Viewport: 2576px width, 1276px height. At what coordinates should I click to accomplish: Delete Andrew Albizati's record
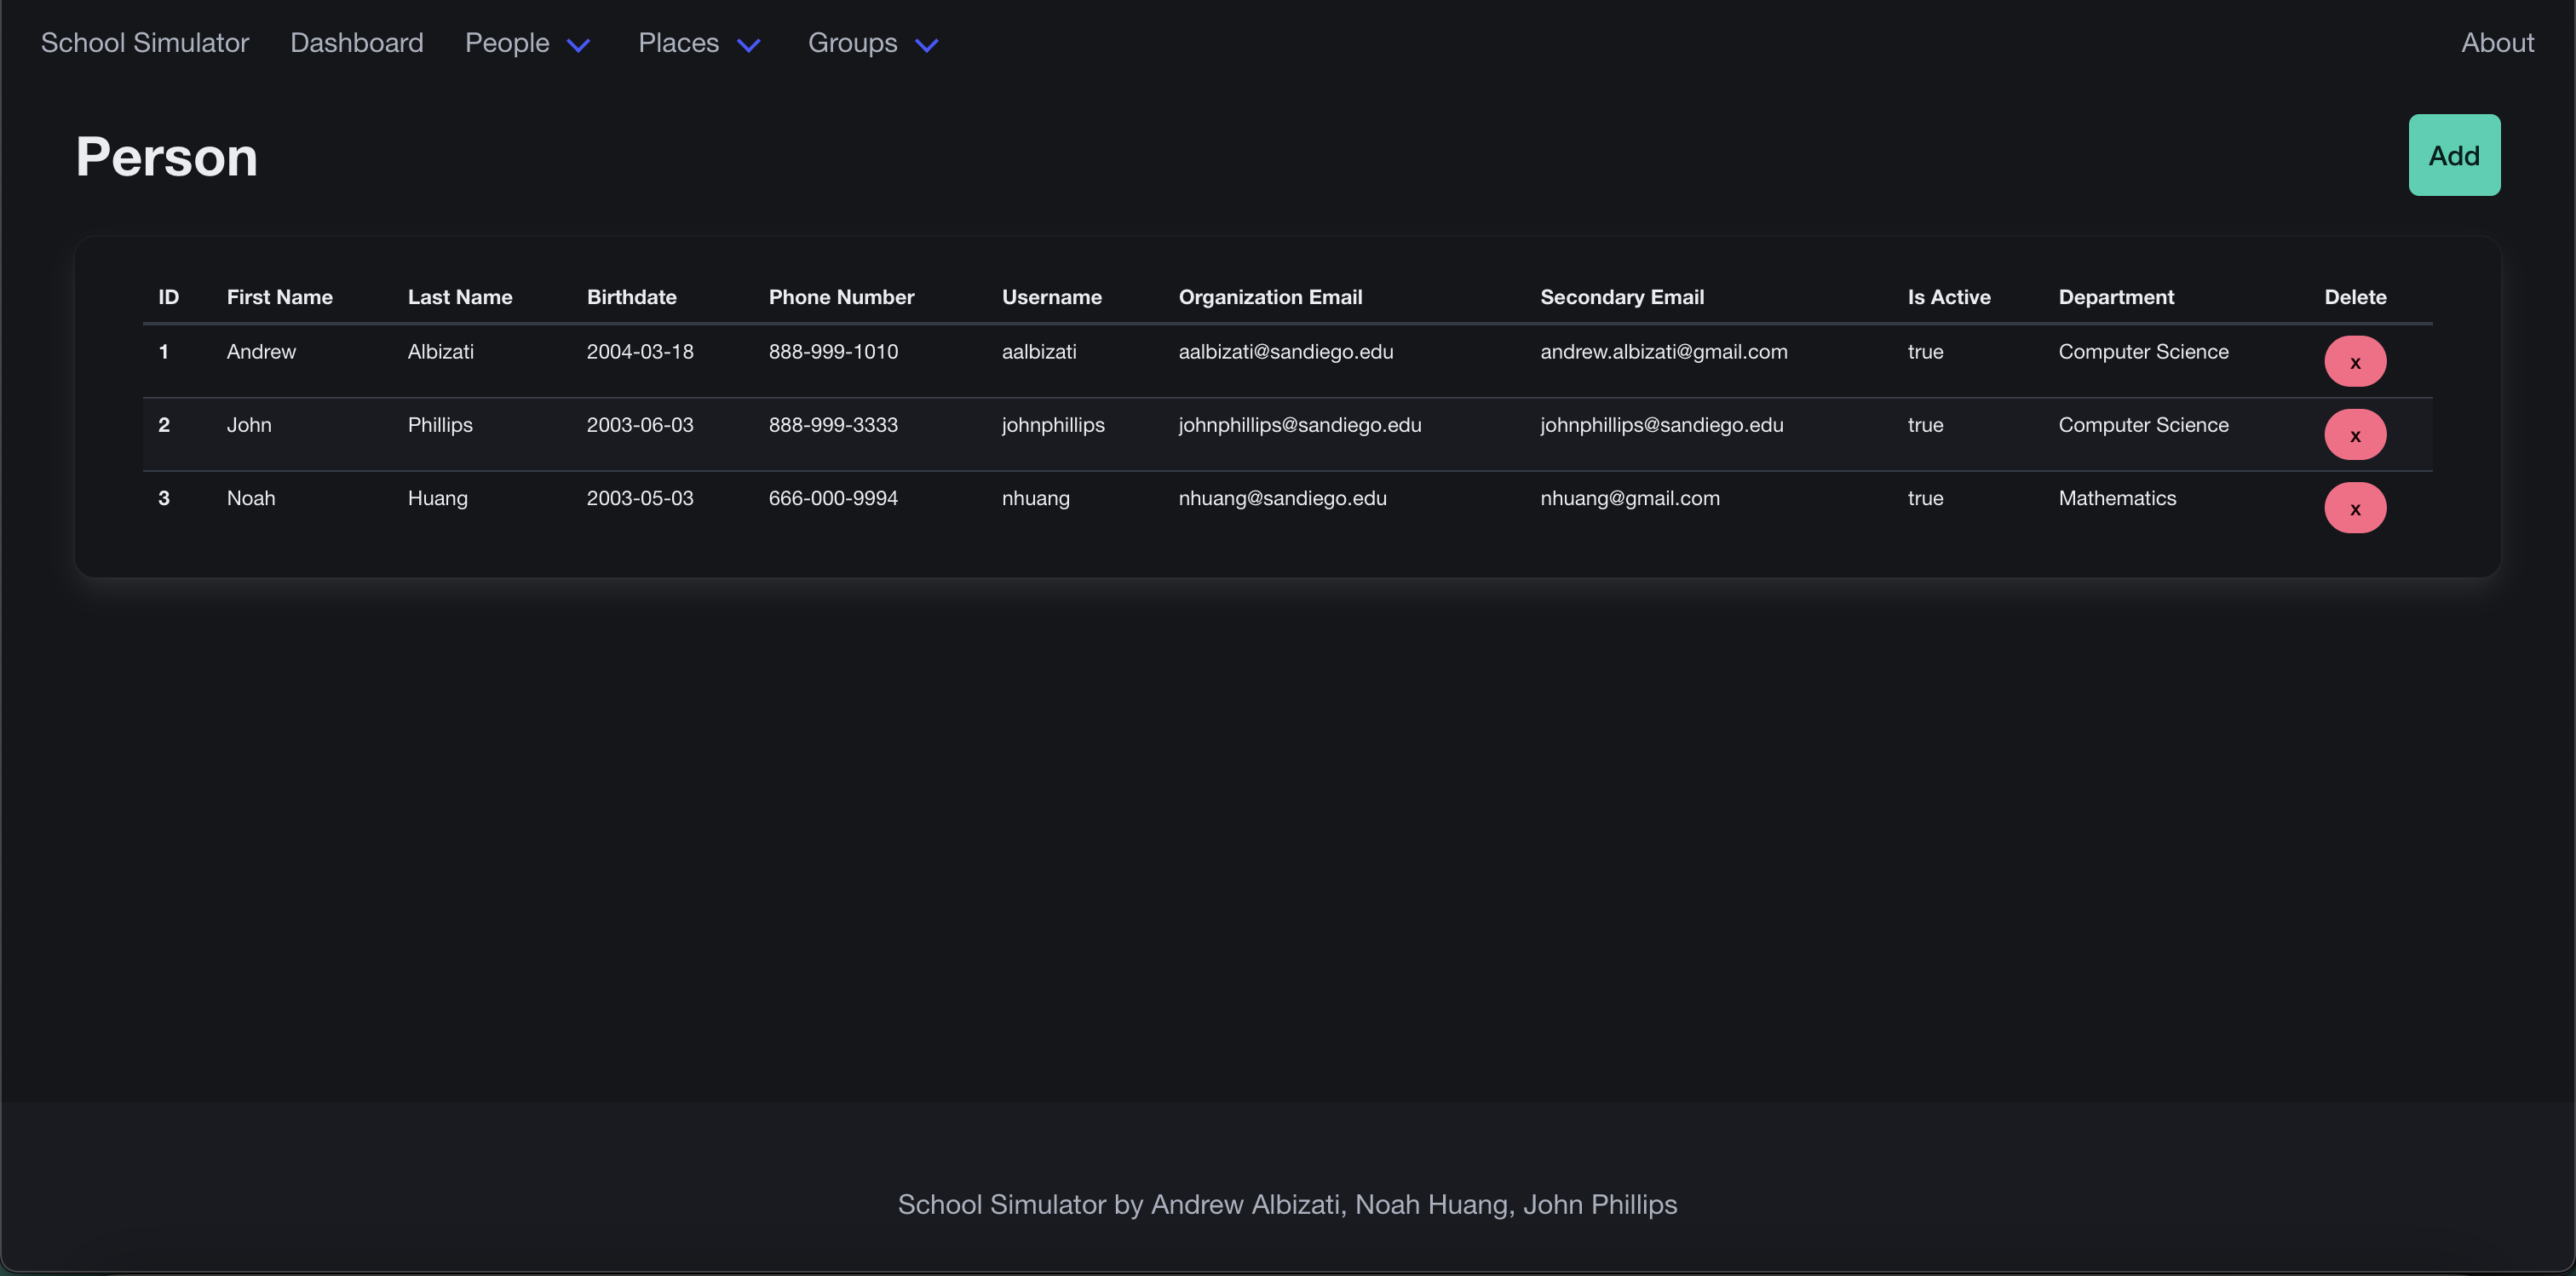pyautogui.click(x=2354, y=362)
